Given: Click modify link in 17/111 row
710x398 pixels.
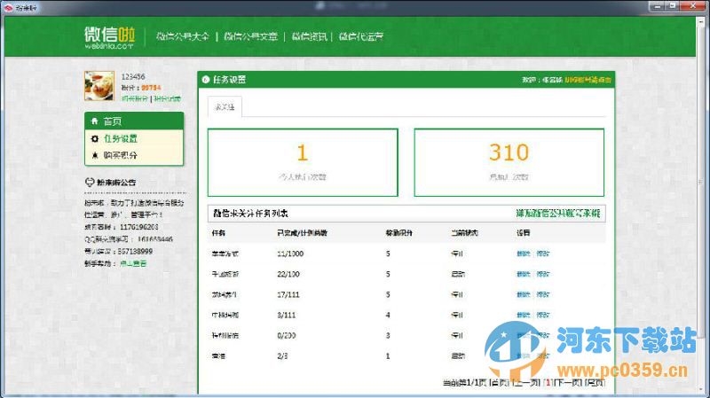Looking at the screenshot, I should 543,294.
